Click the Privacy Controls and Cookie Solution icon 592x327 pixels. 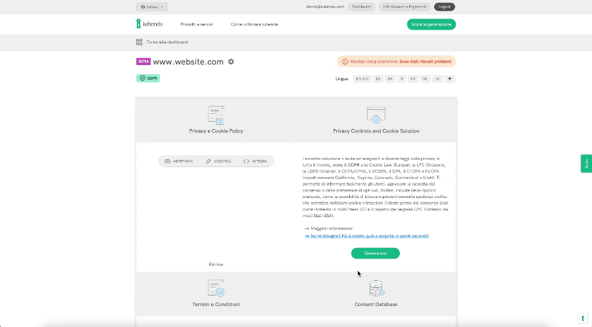click(x=376, y=116)
